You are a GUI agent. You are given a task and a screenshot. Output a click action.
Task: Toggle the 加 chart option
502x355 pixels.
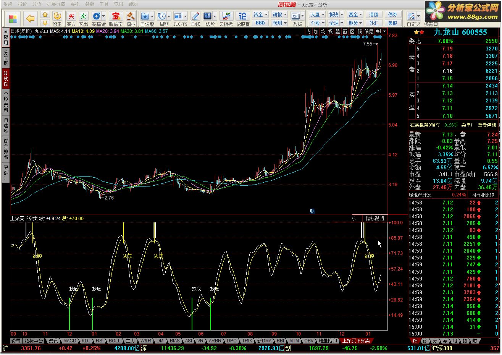[x=316, y=31]
